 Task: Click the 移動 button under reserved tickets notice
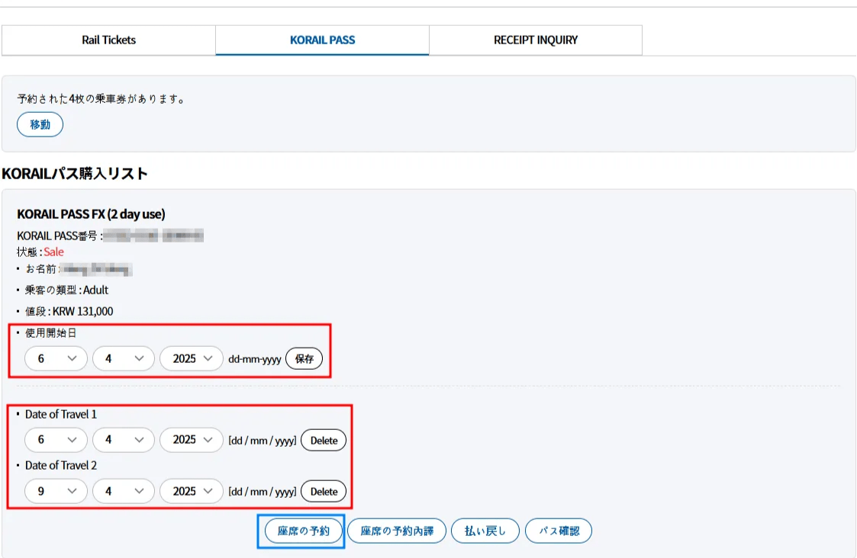click(x=40, y=125)
